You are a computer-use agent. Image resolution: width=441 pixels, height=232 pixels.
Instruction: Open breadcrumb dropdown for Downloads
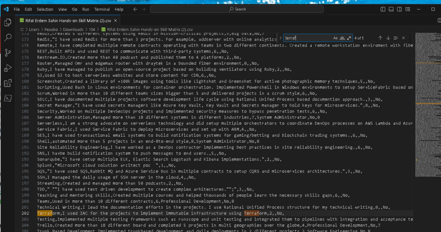73,29
